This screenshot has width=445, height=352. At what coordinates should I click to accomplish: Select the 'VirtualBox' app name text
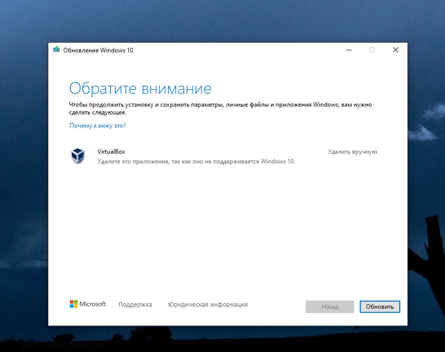pos(111,151)
